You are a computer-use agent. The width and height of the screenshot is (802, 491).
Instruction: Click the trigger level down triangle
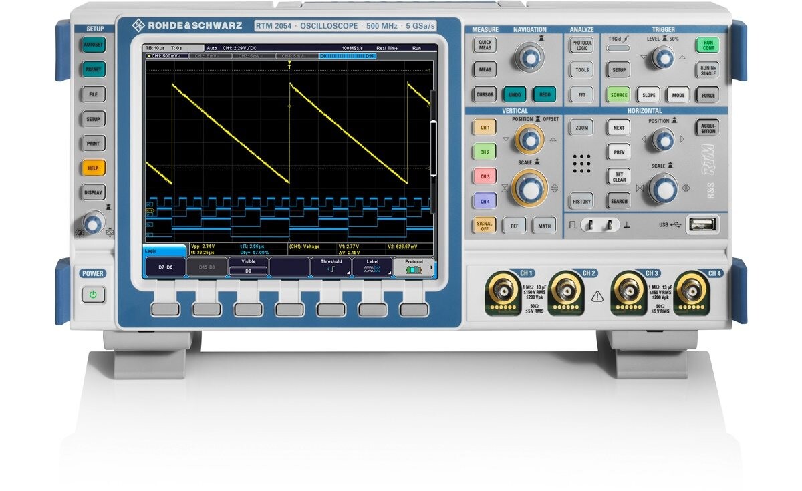pos(644,58)
